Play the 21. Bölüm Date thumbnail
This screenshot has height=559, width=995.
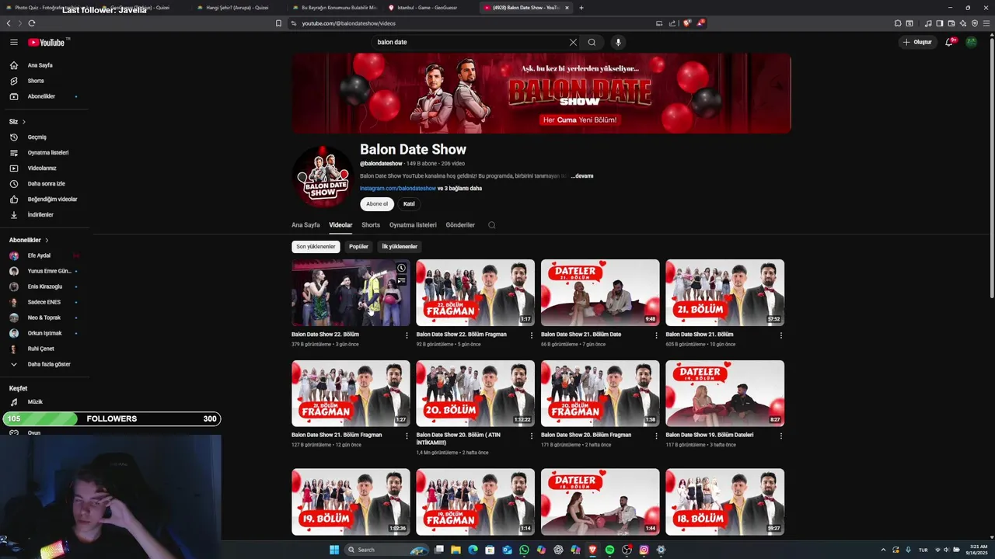600,293
